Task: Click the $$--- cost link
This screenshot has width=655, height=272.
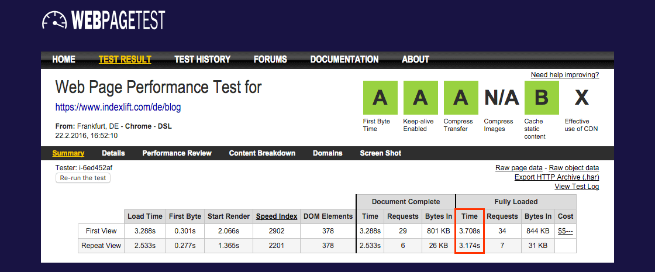Action: click(x=566, y=231)
